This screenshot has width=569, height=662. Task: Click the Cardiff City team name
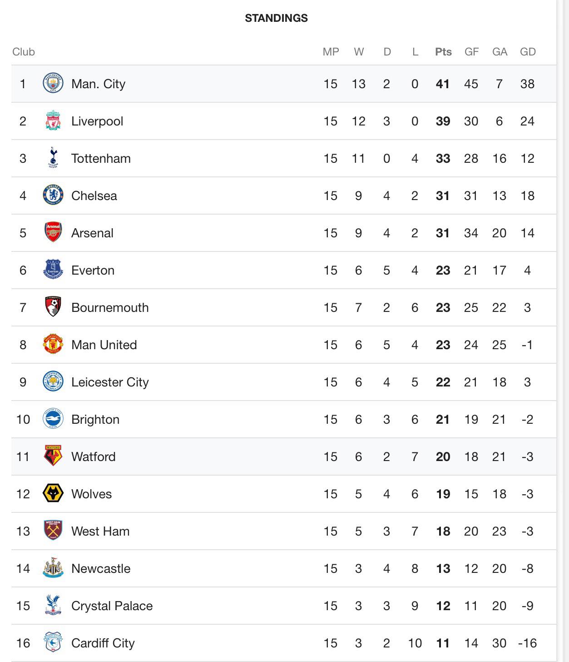click(103, 643)
